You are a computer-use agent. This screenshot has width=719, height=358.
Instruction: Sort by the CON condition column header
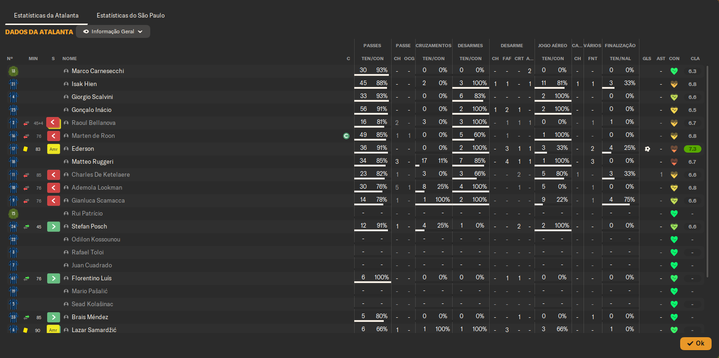pos(674,59)
